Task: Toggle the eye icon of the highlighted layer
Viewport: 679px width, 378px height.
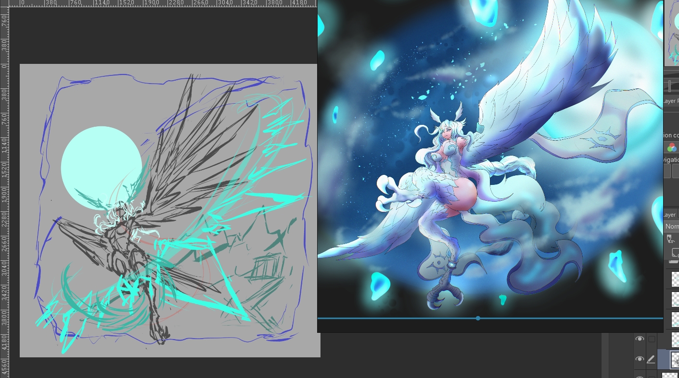Action: point(639,359)
